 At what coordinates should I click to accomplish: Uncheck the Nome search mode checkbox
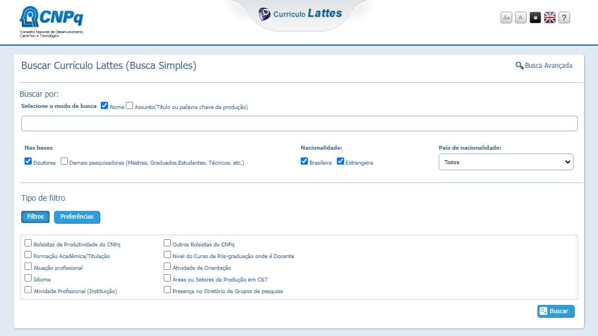(x=104, y=106)
